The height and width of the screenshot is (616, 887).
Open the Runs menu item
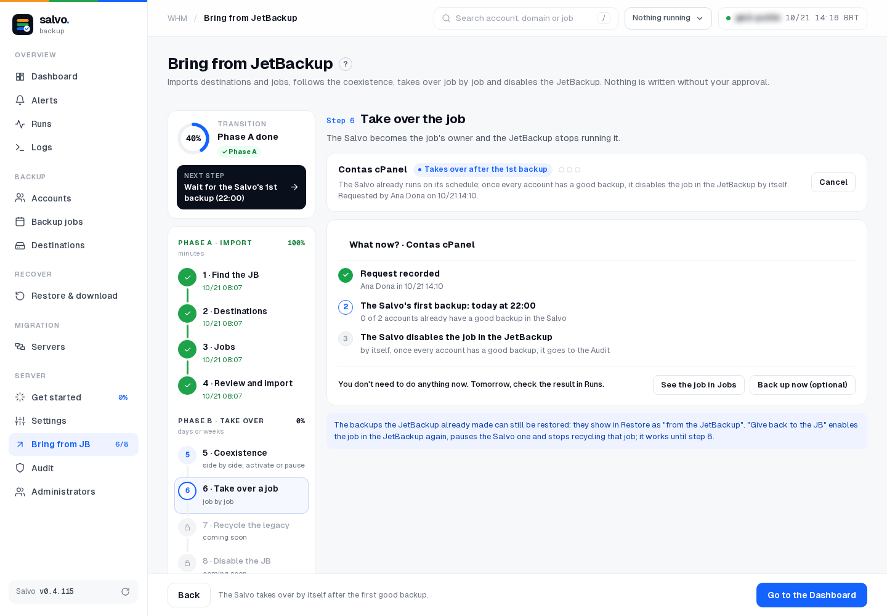(73, 124)
